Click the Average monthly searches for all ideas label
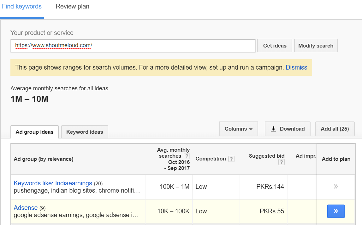Viewport: 362px width, 225px height. tap(60, 88)
